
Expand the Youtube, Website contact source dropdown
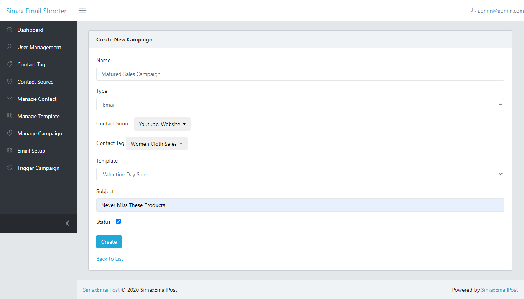[x=162, y=124]
